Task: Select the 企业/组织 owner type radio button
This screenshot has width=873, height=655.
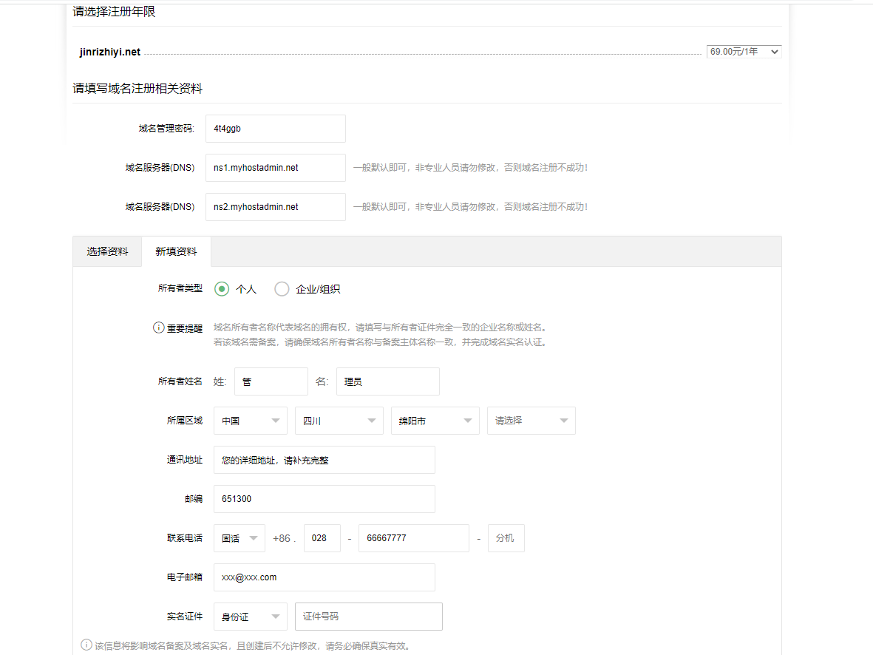Action: (282, 289)
